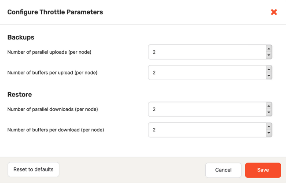Save the throttle parameters
286x183 pixels.
coord(263,170)
